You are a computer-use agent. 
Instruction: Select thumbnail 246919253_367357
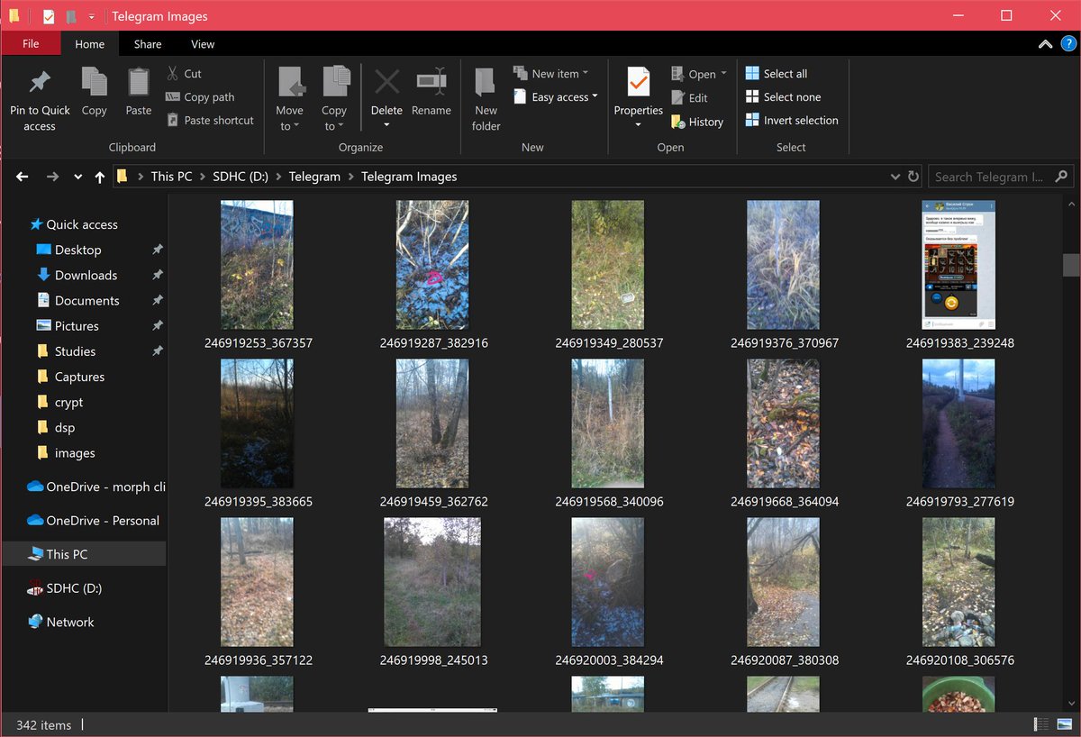point(258,265)
